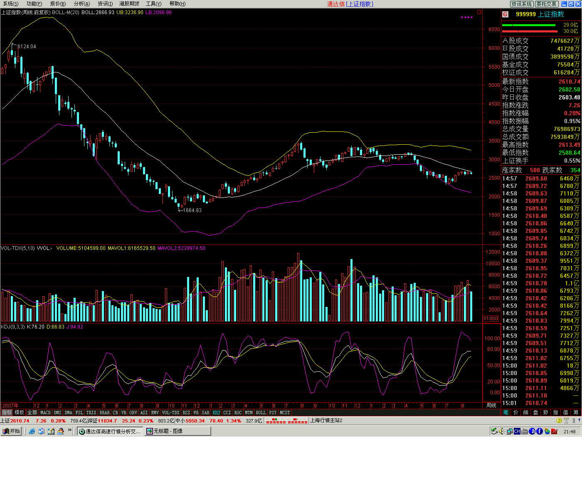The width and height of the screenshot is (582, 499).
Task: Switch indicator to BRAR
Action: pyautogui.click(x=105, y=413)
